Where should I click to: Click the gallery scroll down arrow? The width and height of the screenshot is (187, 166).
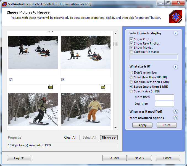[115, 128]
